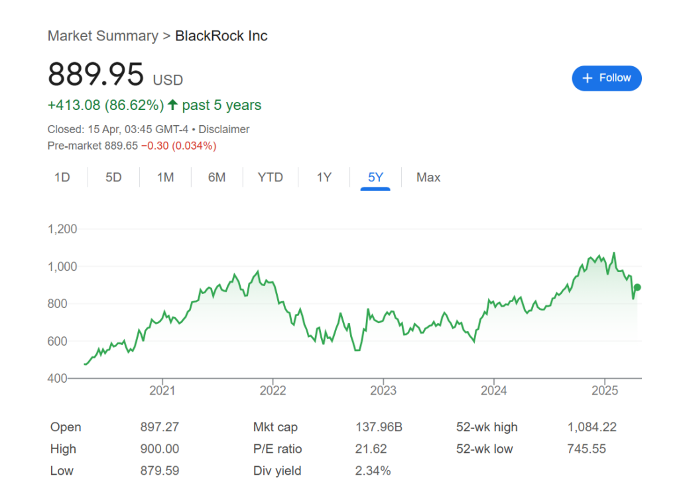Click the 2021 label on chart axis
This screenshot has width=679, height=492.
click(162, 391)
